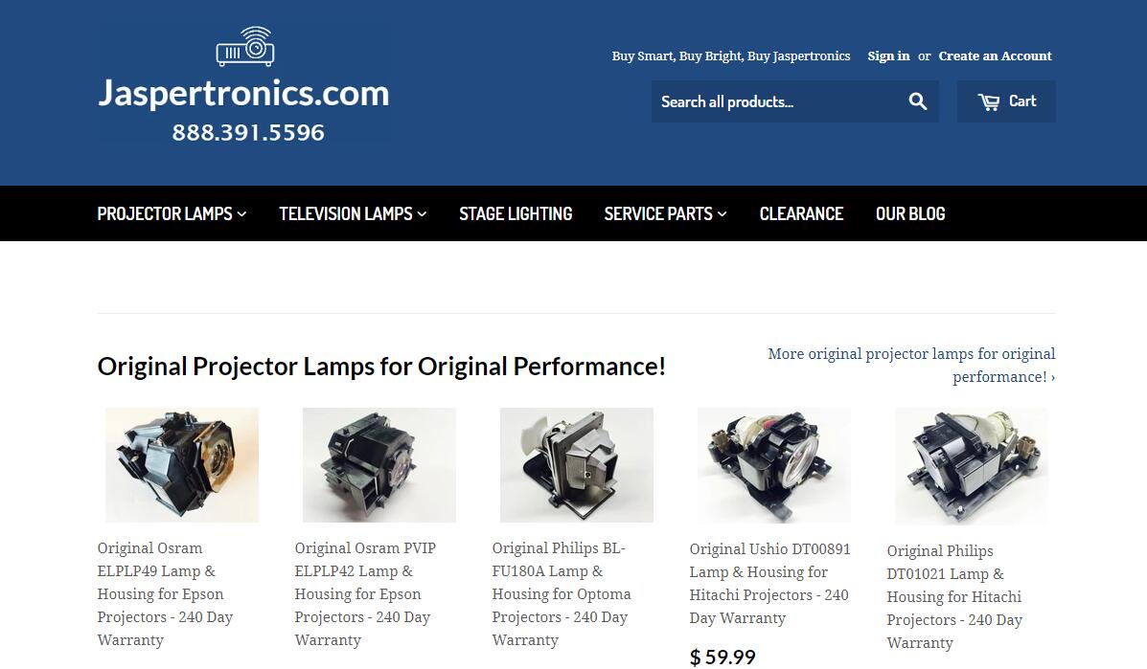Click the Sign in link
Viewport: 1147px width, 669px height.
[889, 56]
